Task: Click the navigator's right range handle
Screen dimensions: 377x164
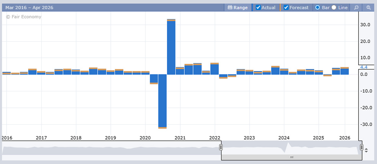Action: (361, 147)
